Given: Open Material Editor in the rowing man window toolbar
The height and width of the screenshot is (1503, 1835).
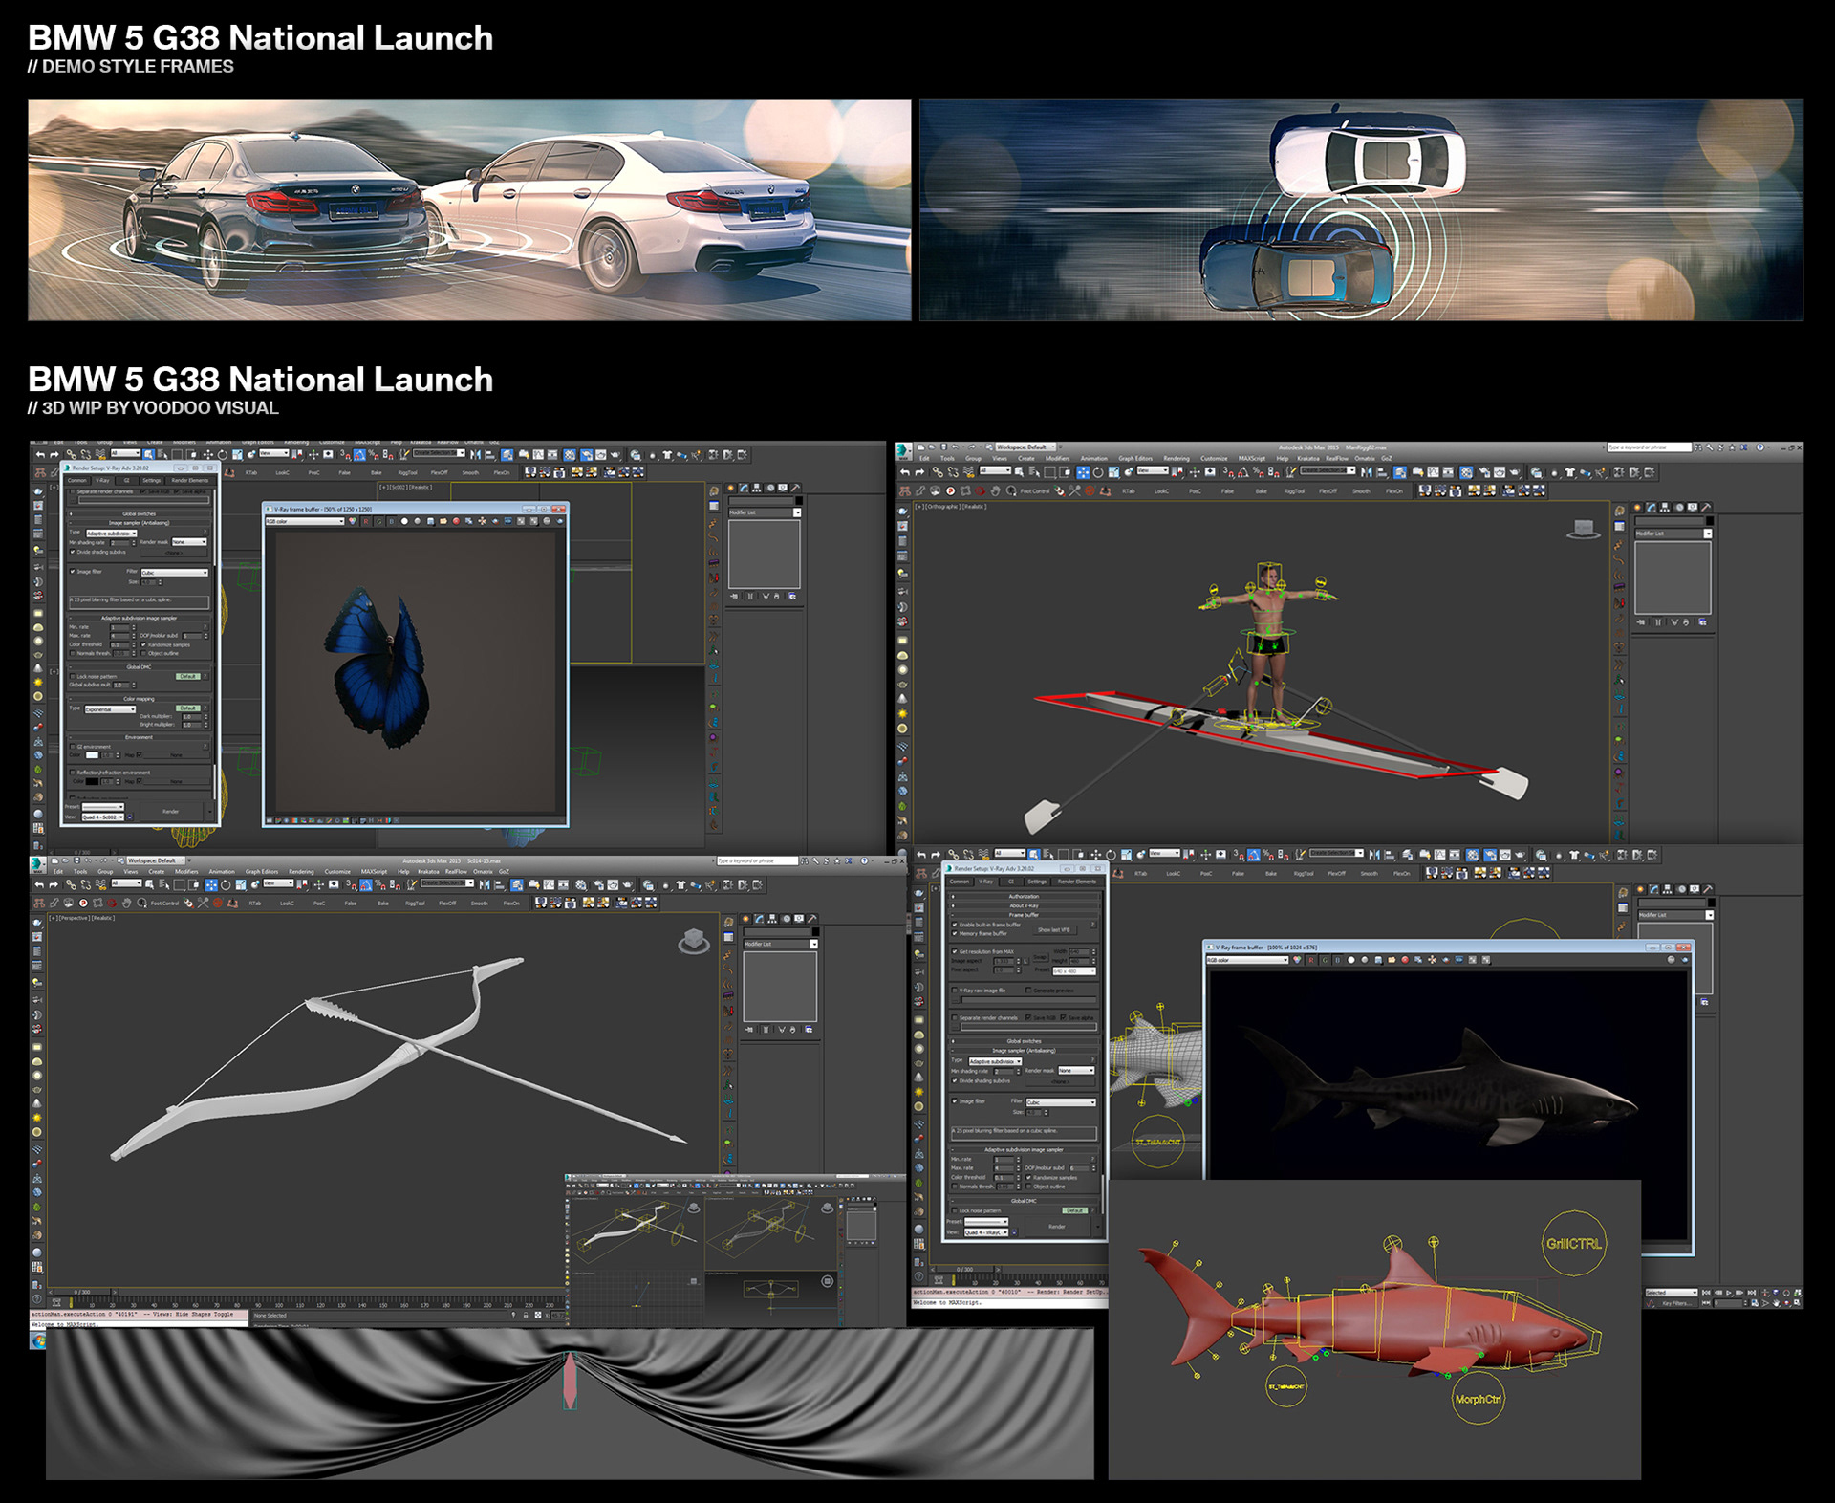Looking at the screenshot, I should point(1466,472).
